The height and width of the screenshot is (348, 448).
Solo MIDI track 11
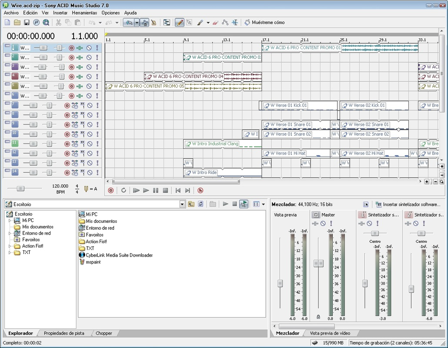(97, 144)
